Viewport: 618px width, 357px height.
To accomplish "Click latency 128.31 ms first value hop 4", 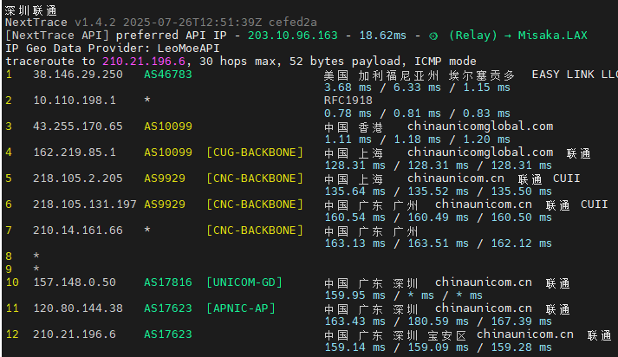I will (x=355, y=166).
